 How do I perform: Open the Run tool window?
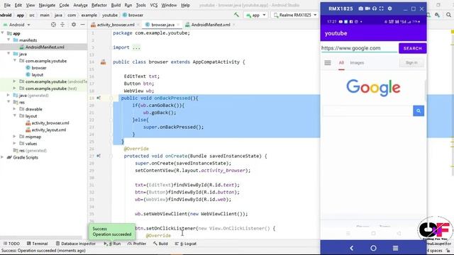112,244
